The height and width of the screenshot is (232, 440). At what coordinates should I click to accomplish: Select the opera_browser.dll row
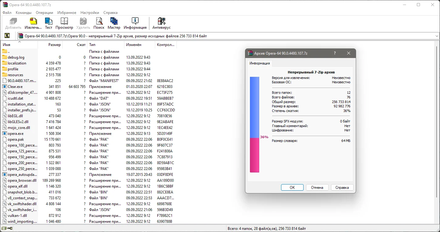pyautogui.click(x=89, y=180)
